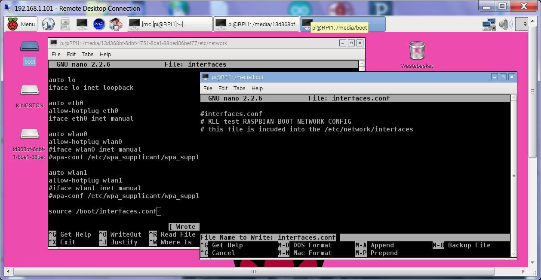Open Edit menu in the /etc/network terminal
The height and width of the screenshot is (280, 541).
tap(71, 55)
